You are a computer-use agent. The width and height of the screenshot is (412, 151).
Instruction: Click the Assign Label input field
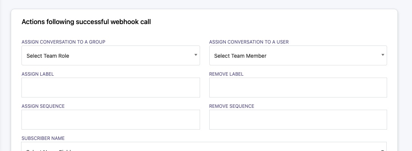(111, 88)
